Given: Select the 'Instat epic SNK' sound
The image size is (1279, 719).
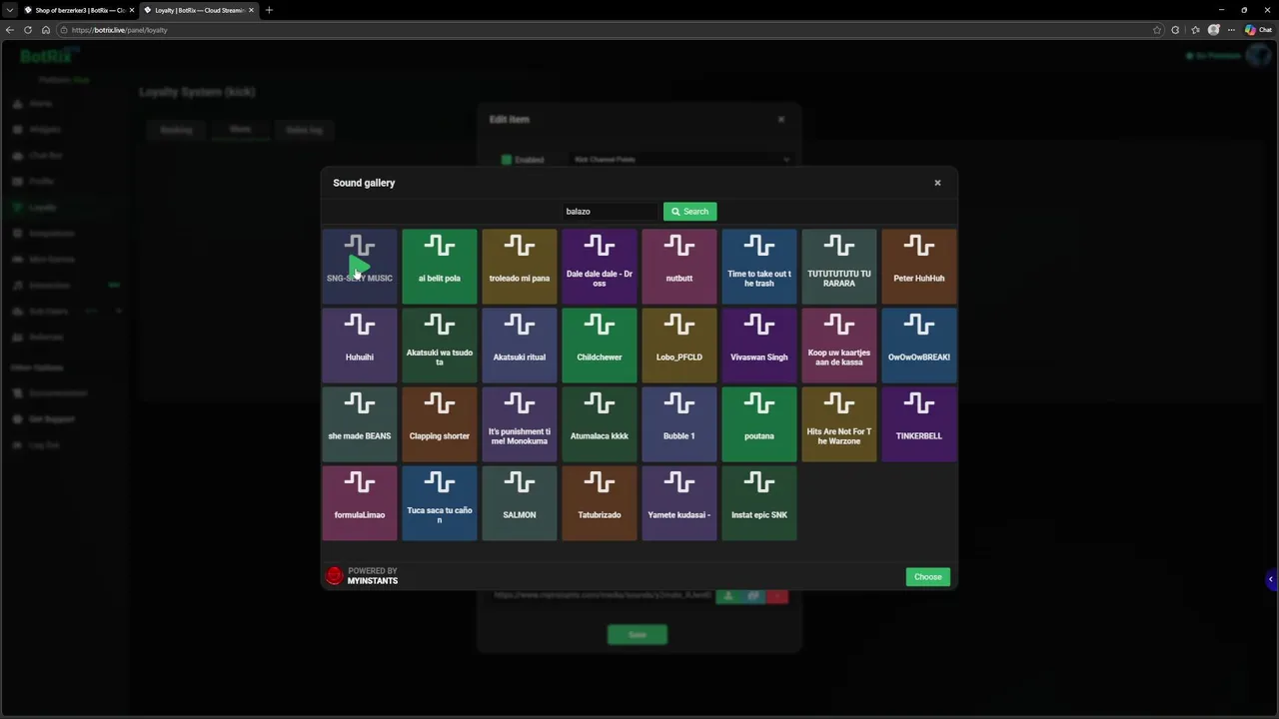Looking at the screenshot, I should click(759, 502).
